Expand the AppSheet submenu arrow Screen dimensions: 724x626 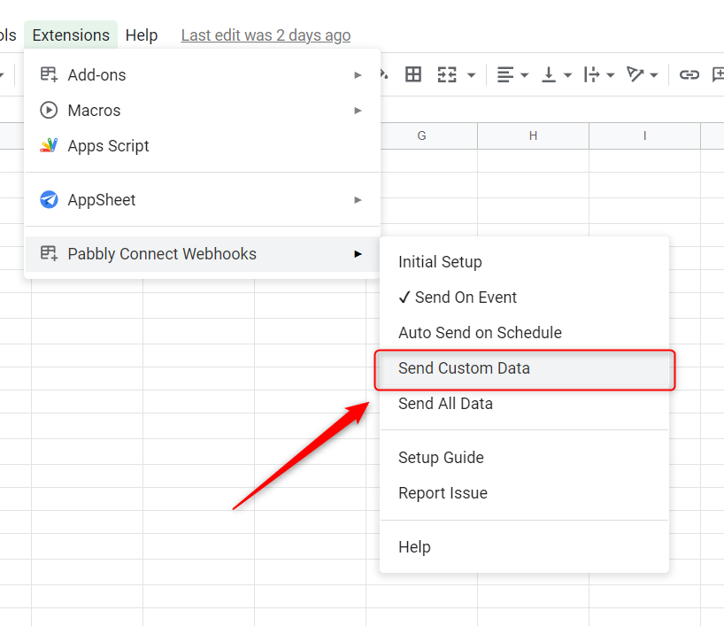click(358, 200)
